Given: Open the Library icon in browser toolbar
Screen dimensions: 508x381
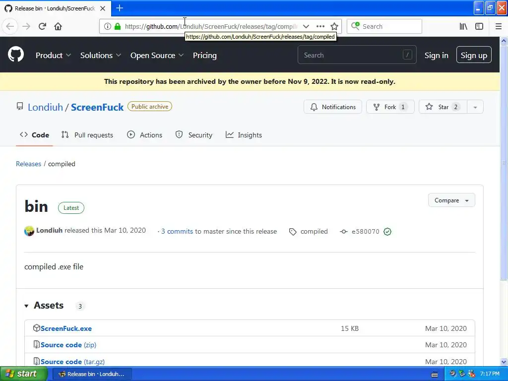Looking at the screenshot, I should (x=463, y=26).
